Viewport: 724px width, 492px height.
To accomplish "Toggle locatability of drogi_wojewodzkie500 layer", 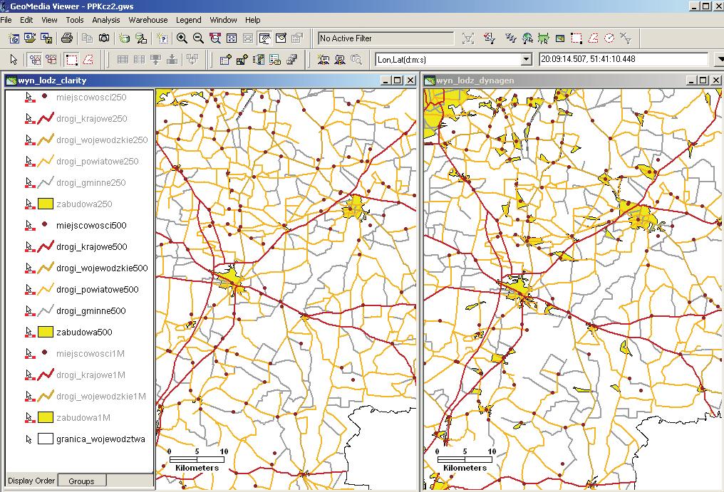I will click(x=29, y=268).
